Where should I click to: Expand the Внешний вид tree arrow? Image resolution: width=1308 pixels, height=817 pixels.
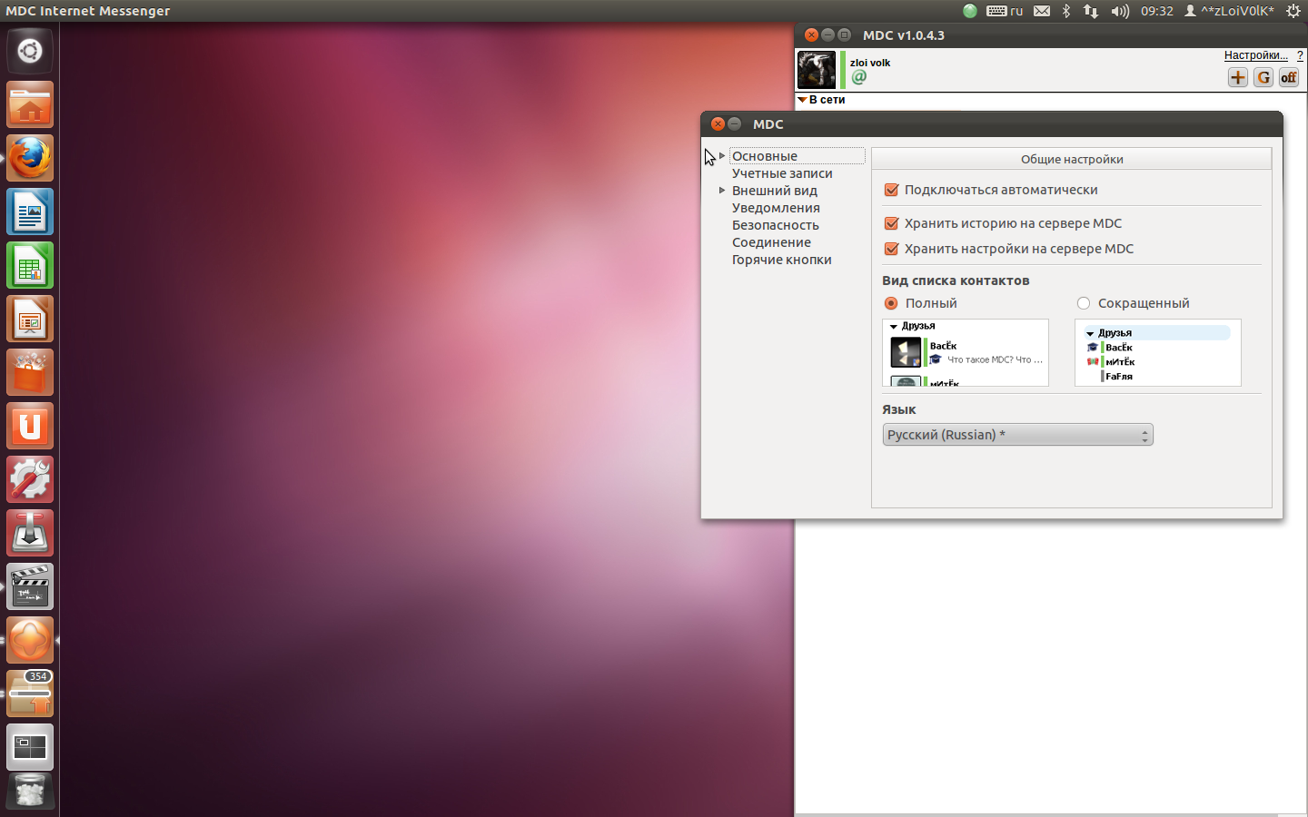point(722,191)
